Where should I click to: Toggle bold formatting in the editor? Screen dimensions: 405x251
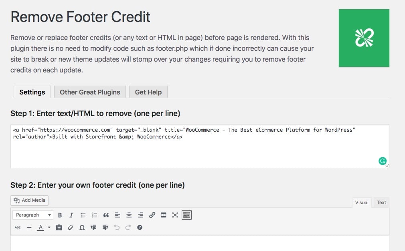(60, 215)
